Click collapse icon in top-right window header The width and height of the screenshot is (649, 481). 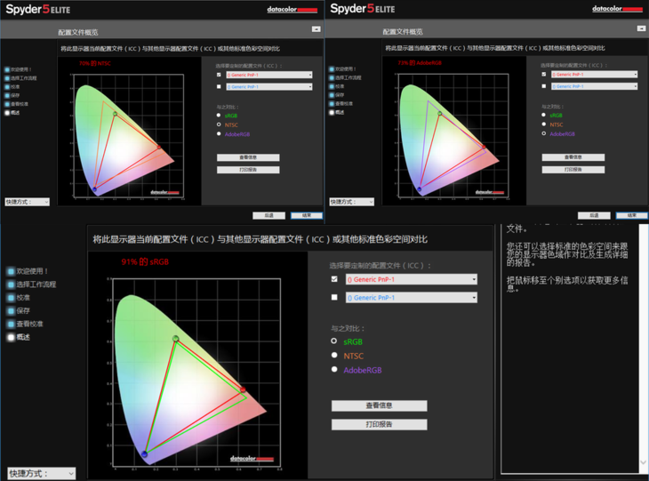pos(641,29)
